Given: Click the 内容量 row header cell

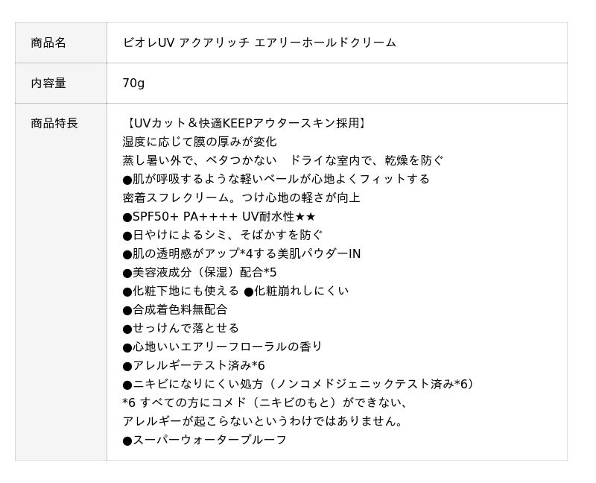Looking at the screenshot, I should pyautogui.click(x=48, y=83).
